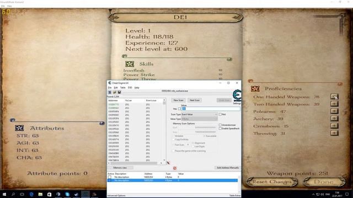Viewport: 353px width, 198px height.
Task: Enable Pause the game while scanning
Action: tap(174, 151)
